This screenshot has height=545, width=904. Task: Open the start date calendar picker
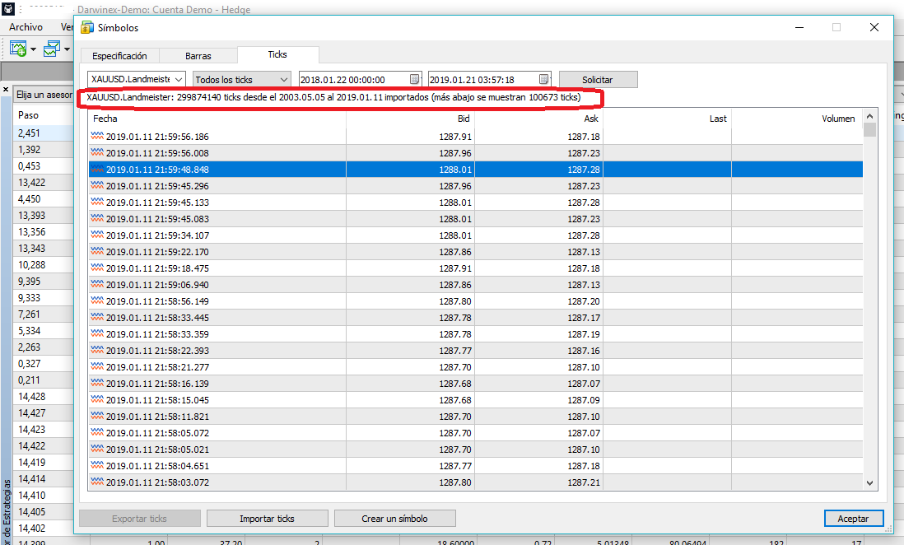414,80
